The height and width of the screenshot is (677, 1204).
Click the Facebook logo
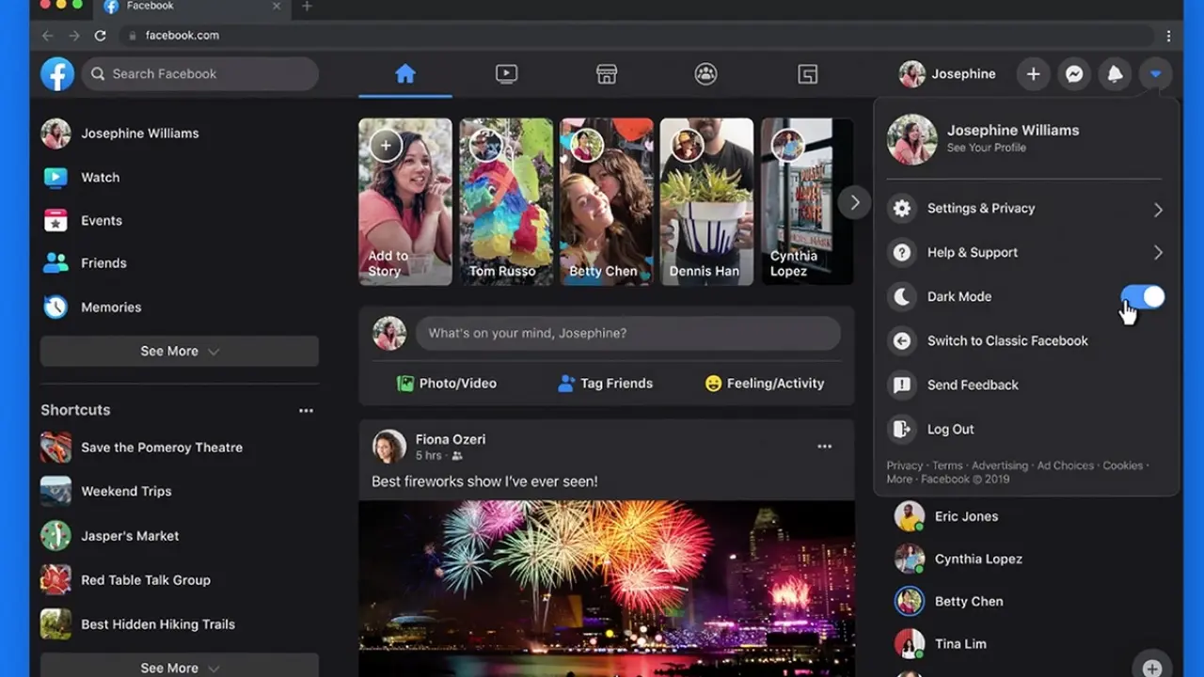(57, 73)
